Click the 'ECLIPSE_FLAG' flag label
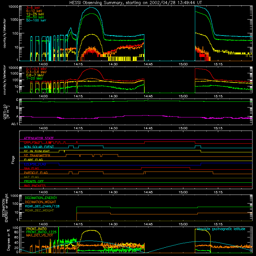The width and height of the screenshot is (256, 256). coord(35,164)
